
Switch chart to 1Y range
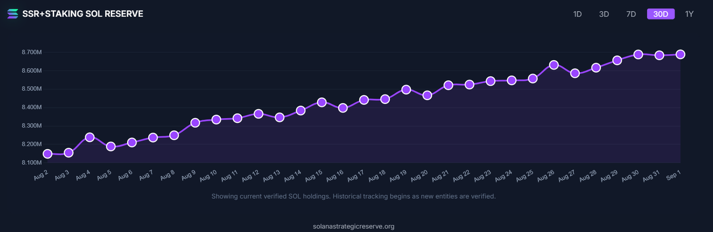pos(689,14)
